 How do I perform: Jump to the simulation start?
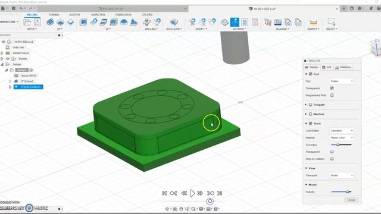tap(164, 193)
